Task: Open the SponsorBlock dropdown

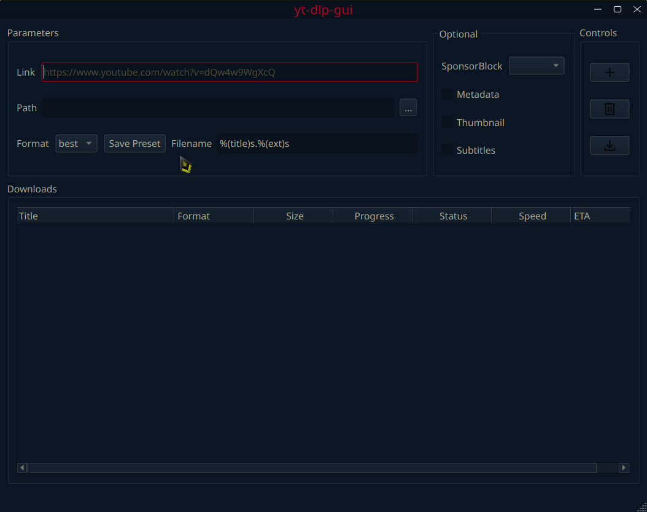Action: [537, 66]
